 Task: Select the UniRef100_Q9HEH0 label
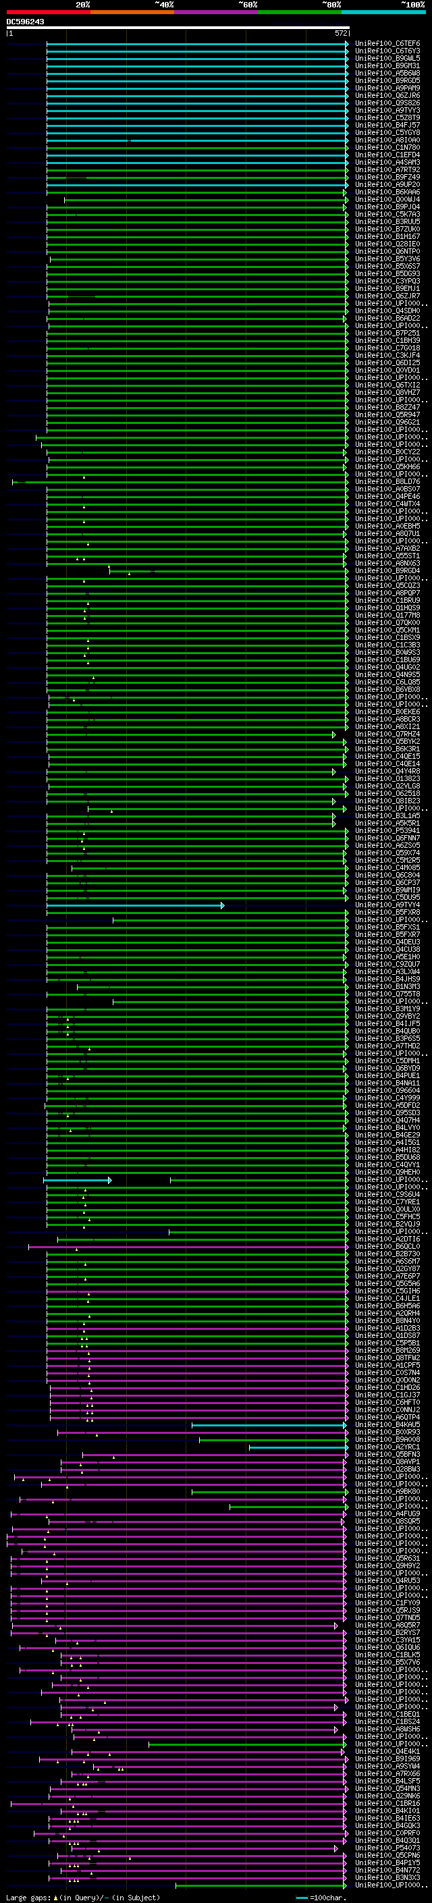(387, 1173)
